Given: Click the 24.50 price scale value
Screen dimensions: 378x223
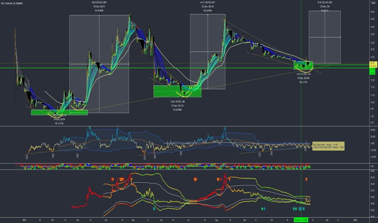Looking at the screenshot, I should pyautogui.click(x=372, y=57).
